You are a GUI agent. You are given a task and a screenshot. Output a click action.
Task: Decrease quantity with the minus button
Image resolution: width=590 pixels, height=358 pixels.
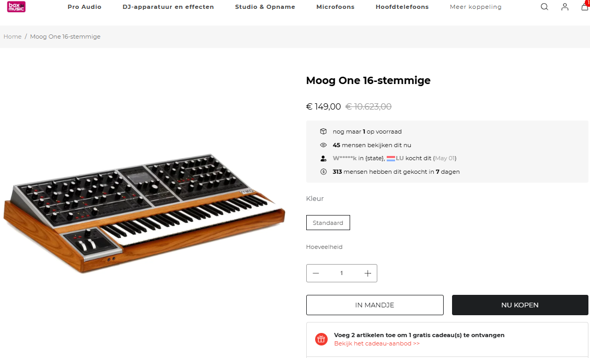pyautogui.click(x=316, y=273)
